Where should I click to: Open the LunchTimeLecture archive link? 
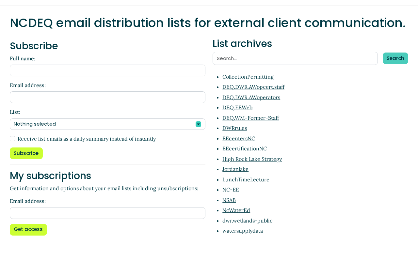pos(246,179)
